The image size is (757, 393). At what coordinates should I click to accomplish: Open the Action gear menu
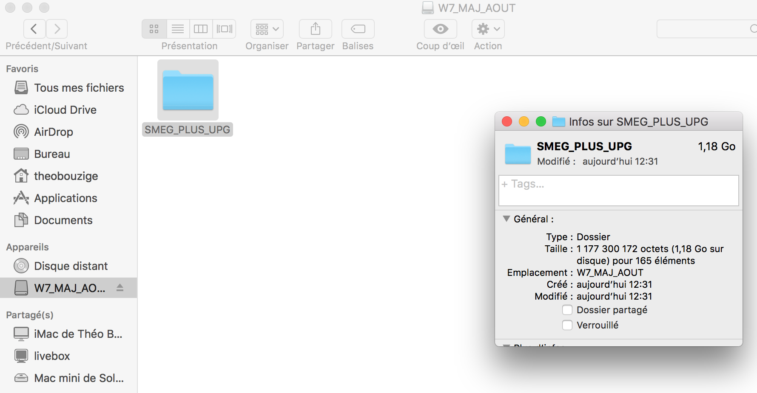tap(488, 29)
